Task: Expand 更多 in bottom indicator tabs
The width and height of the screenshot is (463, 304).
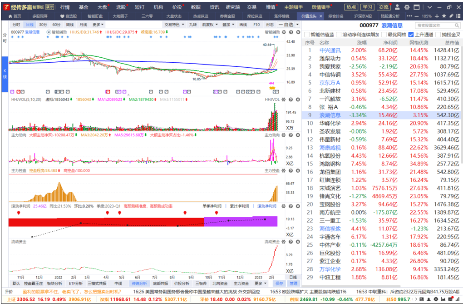Action: pos(261,283)
